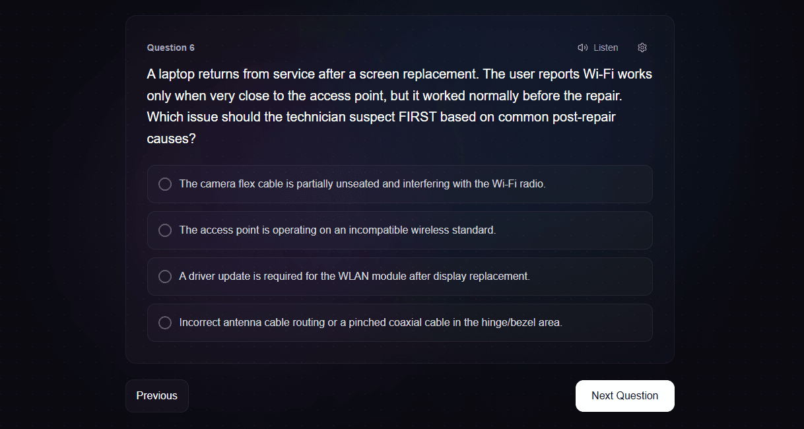The height and width of the screenshot is (429, 804).
Task: Click the answer text about WLAN driver update
Action: [x=354, y=277]
